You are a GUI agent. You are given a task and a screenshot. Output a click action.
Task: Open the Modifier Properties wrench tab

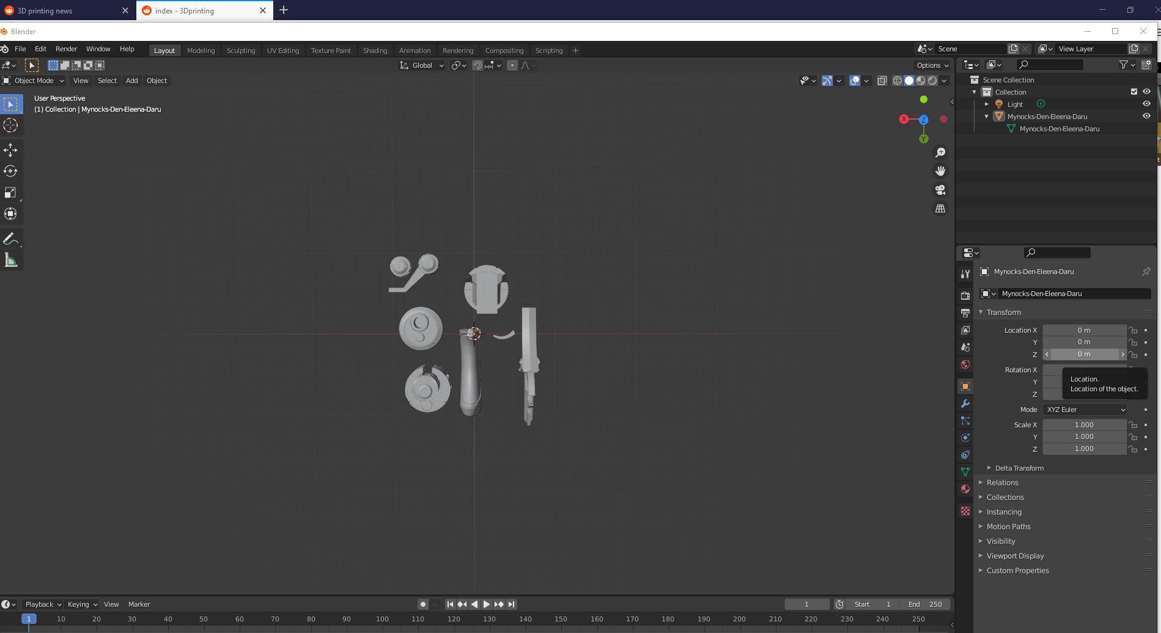point(965,403)
